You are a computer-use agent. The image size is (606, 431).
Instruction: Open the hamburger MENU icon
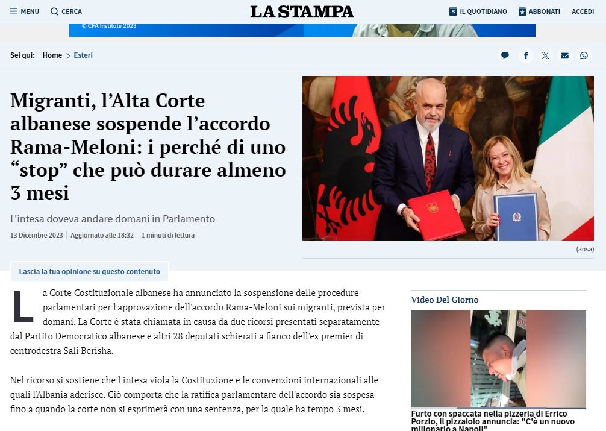[14, 11]
